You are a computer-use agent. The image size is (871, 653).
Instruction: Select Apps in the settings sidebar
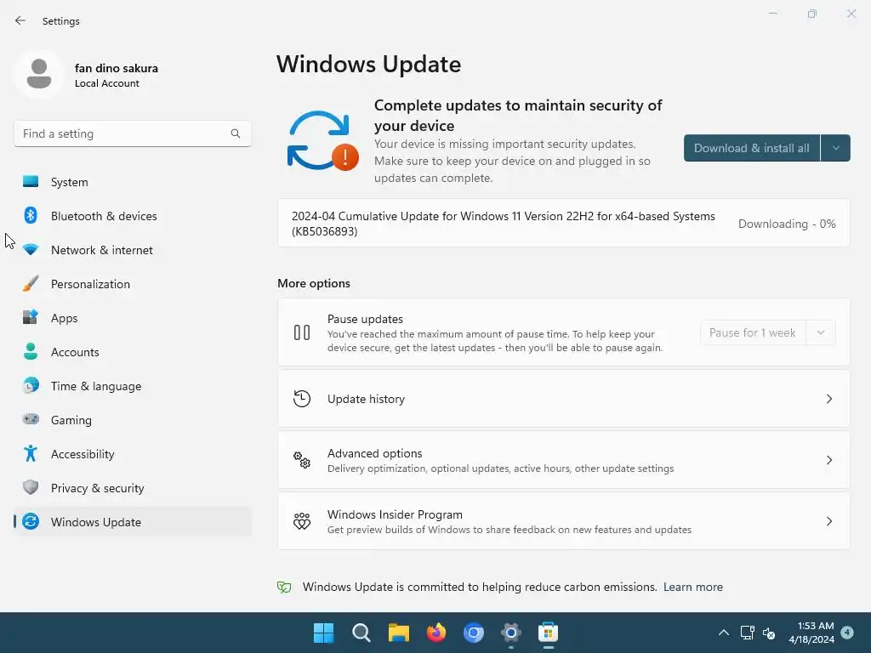click(x=133, y=318)
